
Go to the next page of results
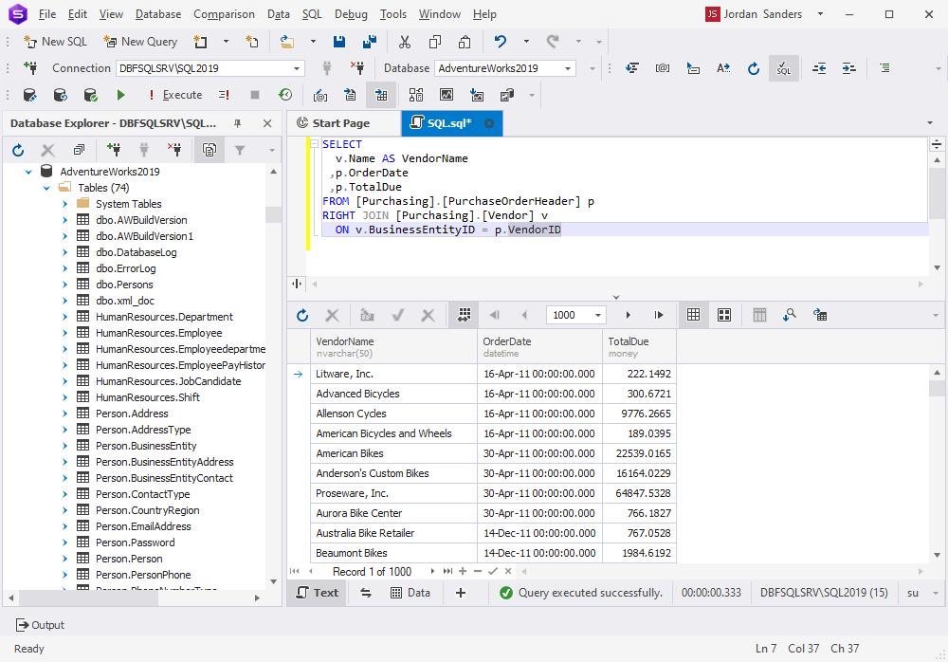tap(628, 315)
